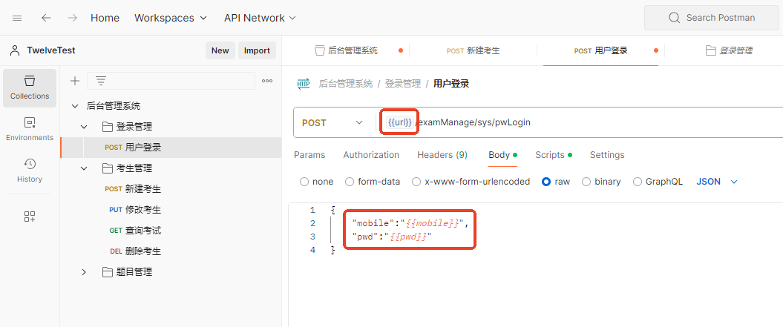Click the HTTP request type icon
This screenshot has height=327, width=783.
point(303,84)
